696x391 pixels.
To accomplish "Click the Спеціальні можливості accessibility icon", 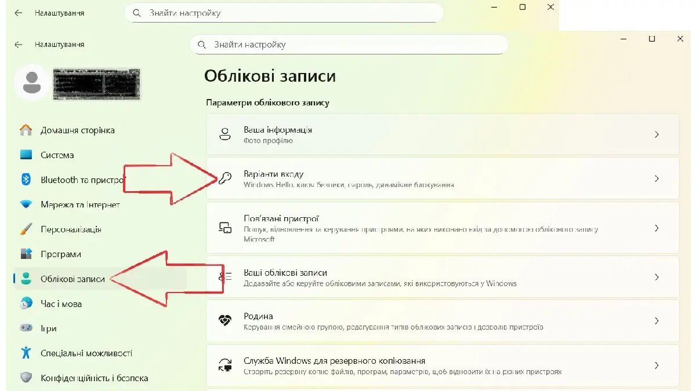I will [x=26, y=353].
